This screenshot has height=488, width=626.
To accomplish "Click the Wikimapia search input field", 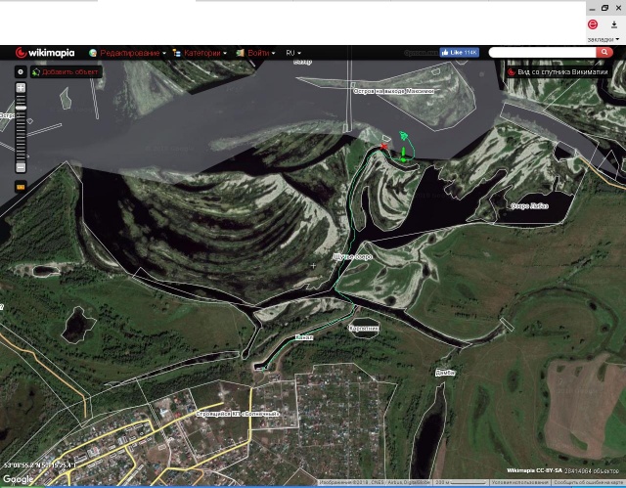I will 541,52.
